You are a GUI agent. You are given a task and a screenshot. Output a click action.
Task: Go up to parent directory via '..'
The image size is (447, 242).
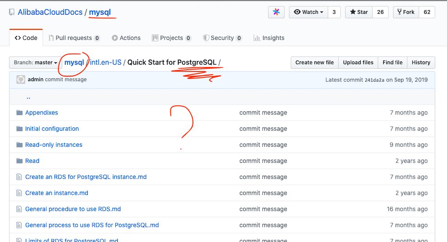pyautogui.click(x=28, y=97)
